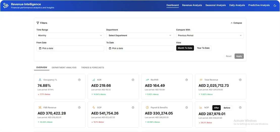280x132 pixels.
Task: Click NOP value AED 287,979.01
Action: tap(212, 114)
